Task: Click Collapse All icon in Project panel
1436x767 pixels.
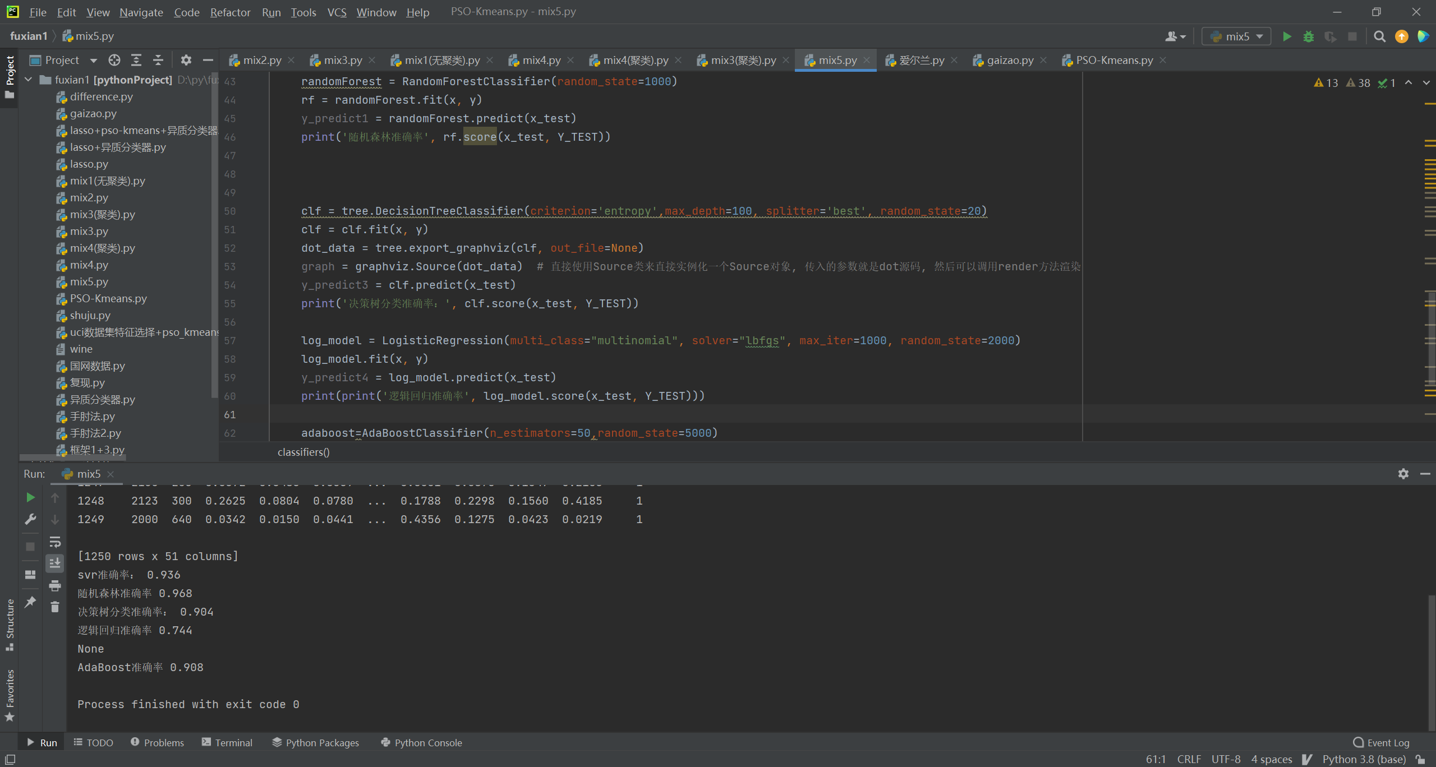Action: [x=158, y=60]
